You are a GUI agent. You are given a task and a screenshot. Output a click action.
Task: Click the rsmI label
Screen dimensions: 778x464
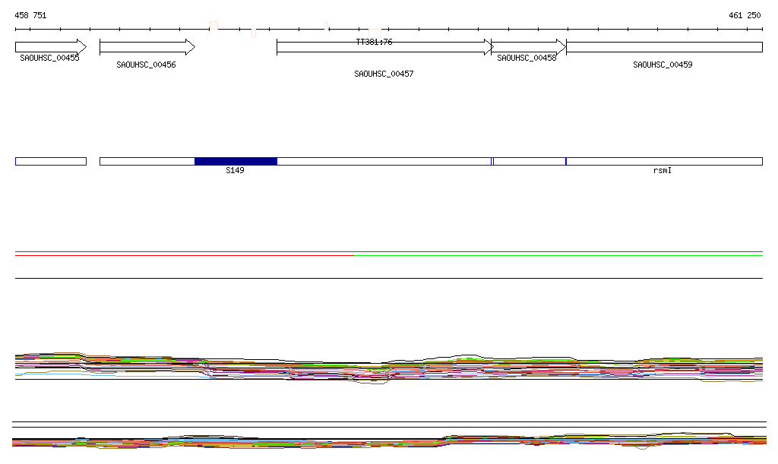pyautogui.click(x=663, y=171)
